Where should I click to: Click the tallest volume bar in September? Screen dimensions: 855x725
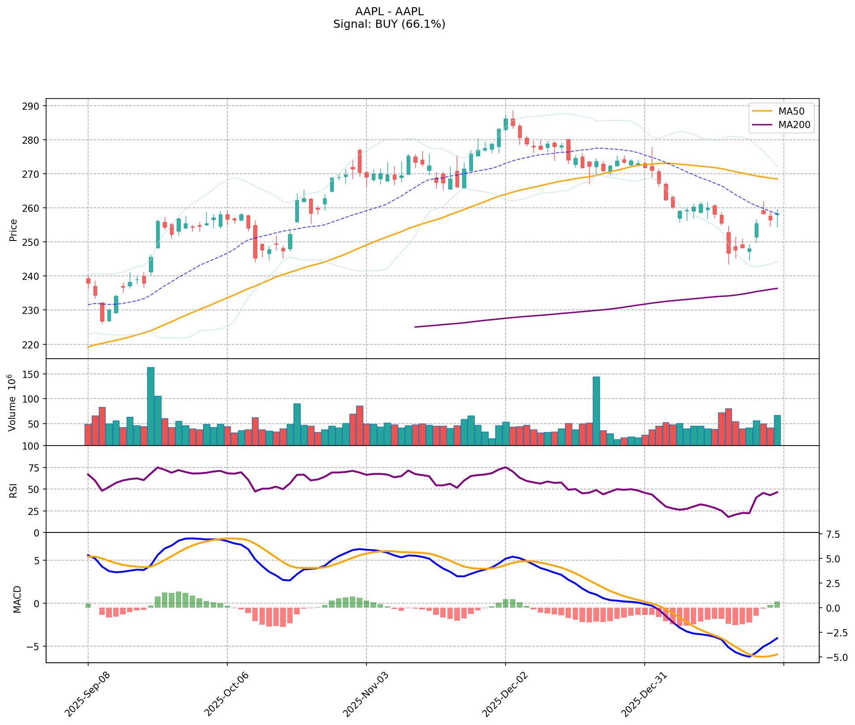tap(151, 405)
